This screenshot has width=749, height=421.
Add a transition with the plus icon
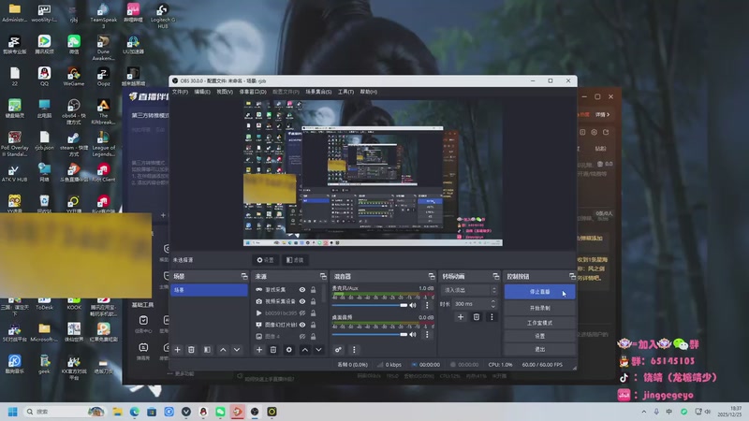(461, 317)
